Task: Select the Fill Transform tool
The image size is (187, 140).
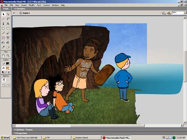Action: pos(8,38)
